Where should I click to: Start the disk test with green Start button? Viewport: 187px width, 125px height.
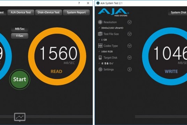[x=20, y=79]
